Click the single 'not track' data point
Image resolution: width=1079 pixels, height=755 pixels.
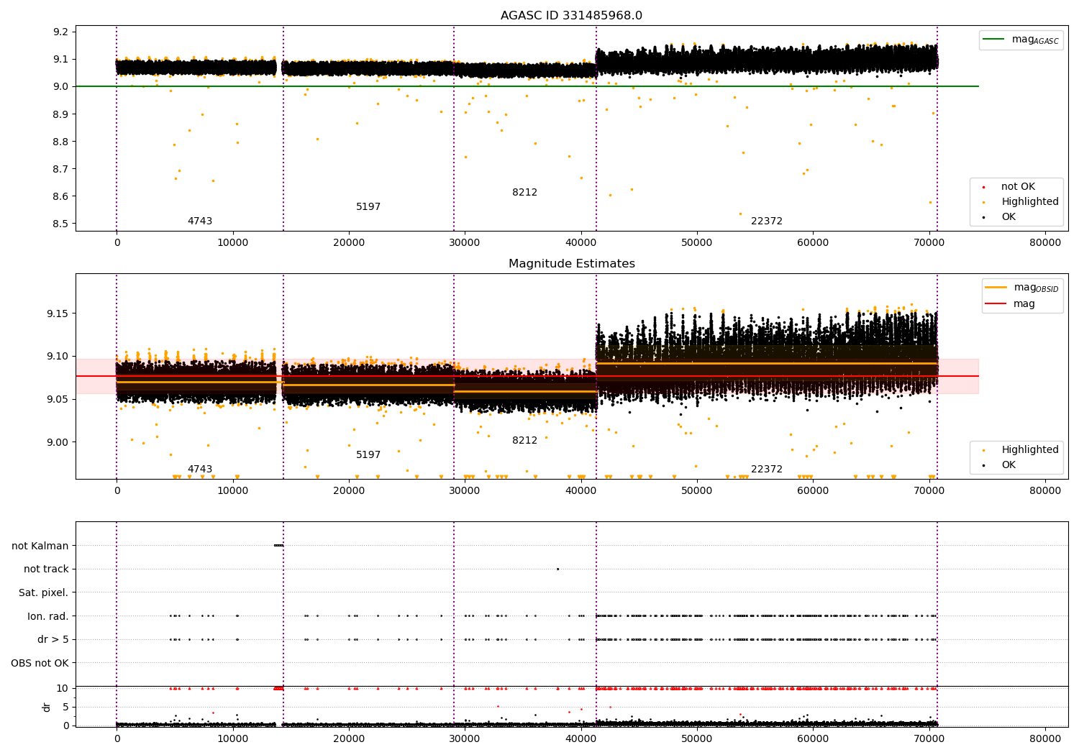coord(557,569)
